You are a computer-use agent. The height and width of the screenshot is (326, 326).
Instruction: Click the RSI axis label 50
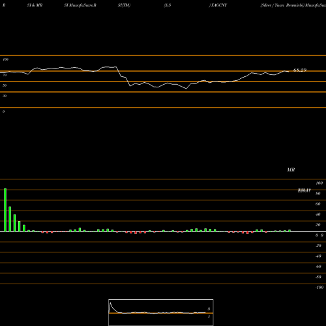[5, 85]
